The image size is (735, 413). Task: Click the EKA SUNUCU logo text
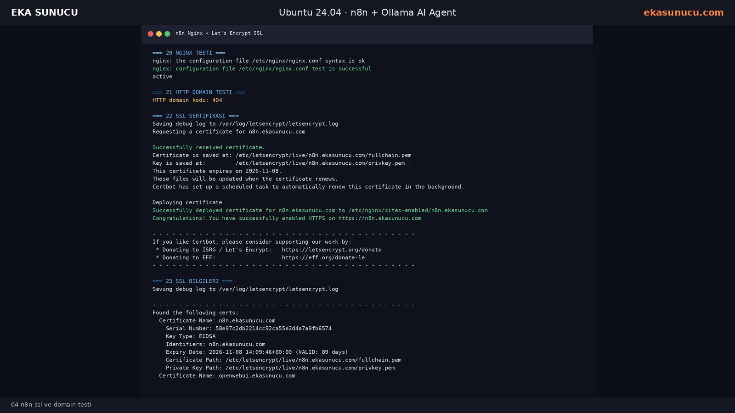pyautogui.click(x=45, y=12)
